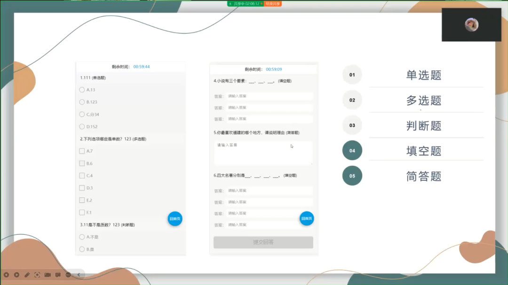Click the video camera icon in slideshow toolbar
508x285 pixels.
pos(48,275)
